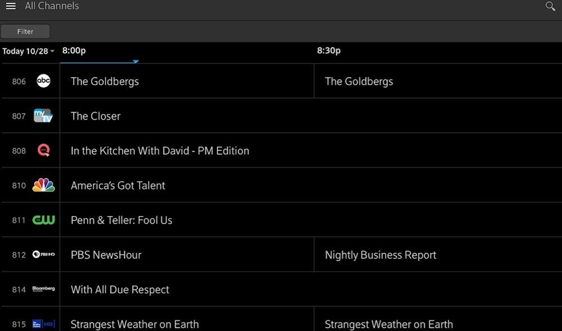Screen dimensions: 562x331
Task: Open With All Due Respect listing
Action: click(x=311, y=289)
